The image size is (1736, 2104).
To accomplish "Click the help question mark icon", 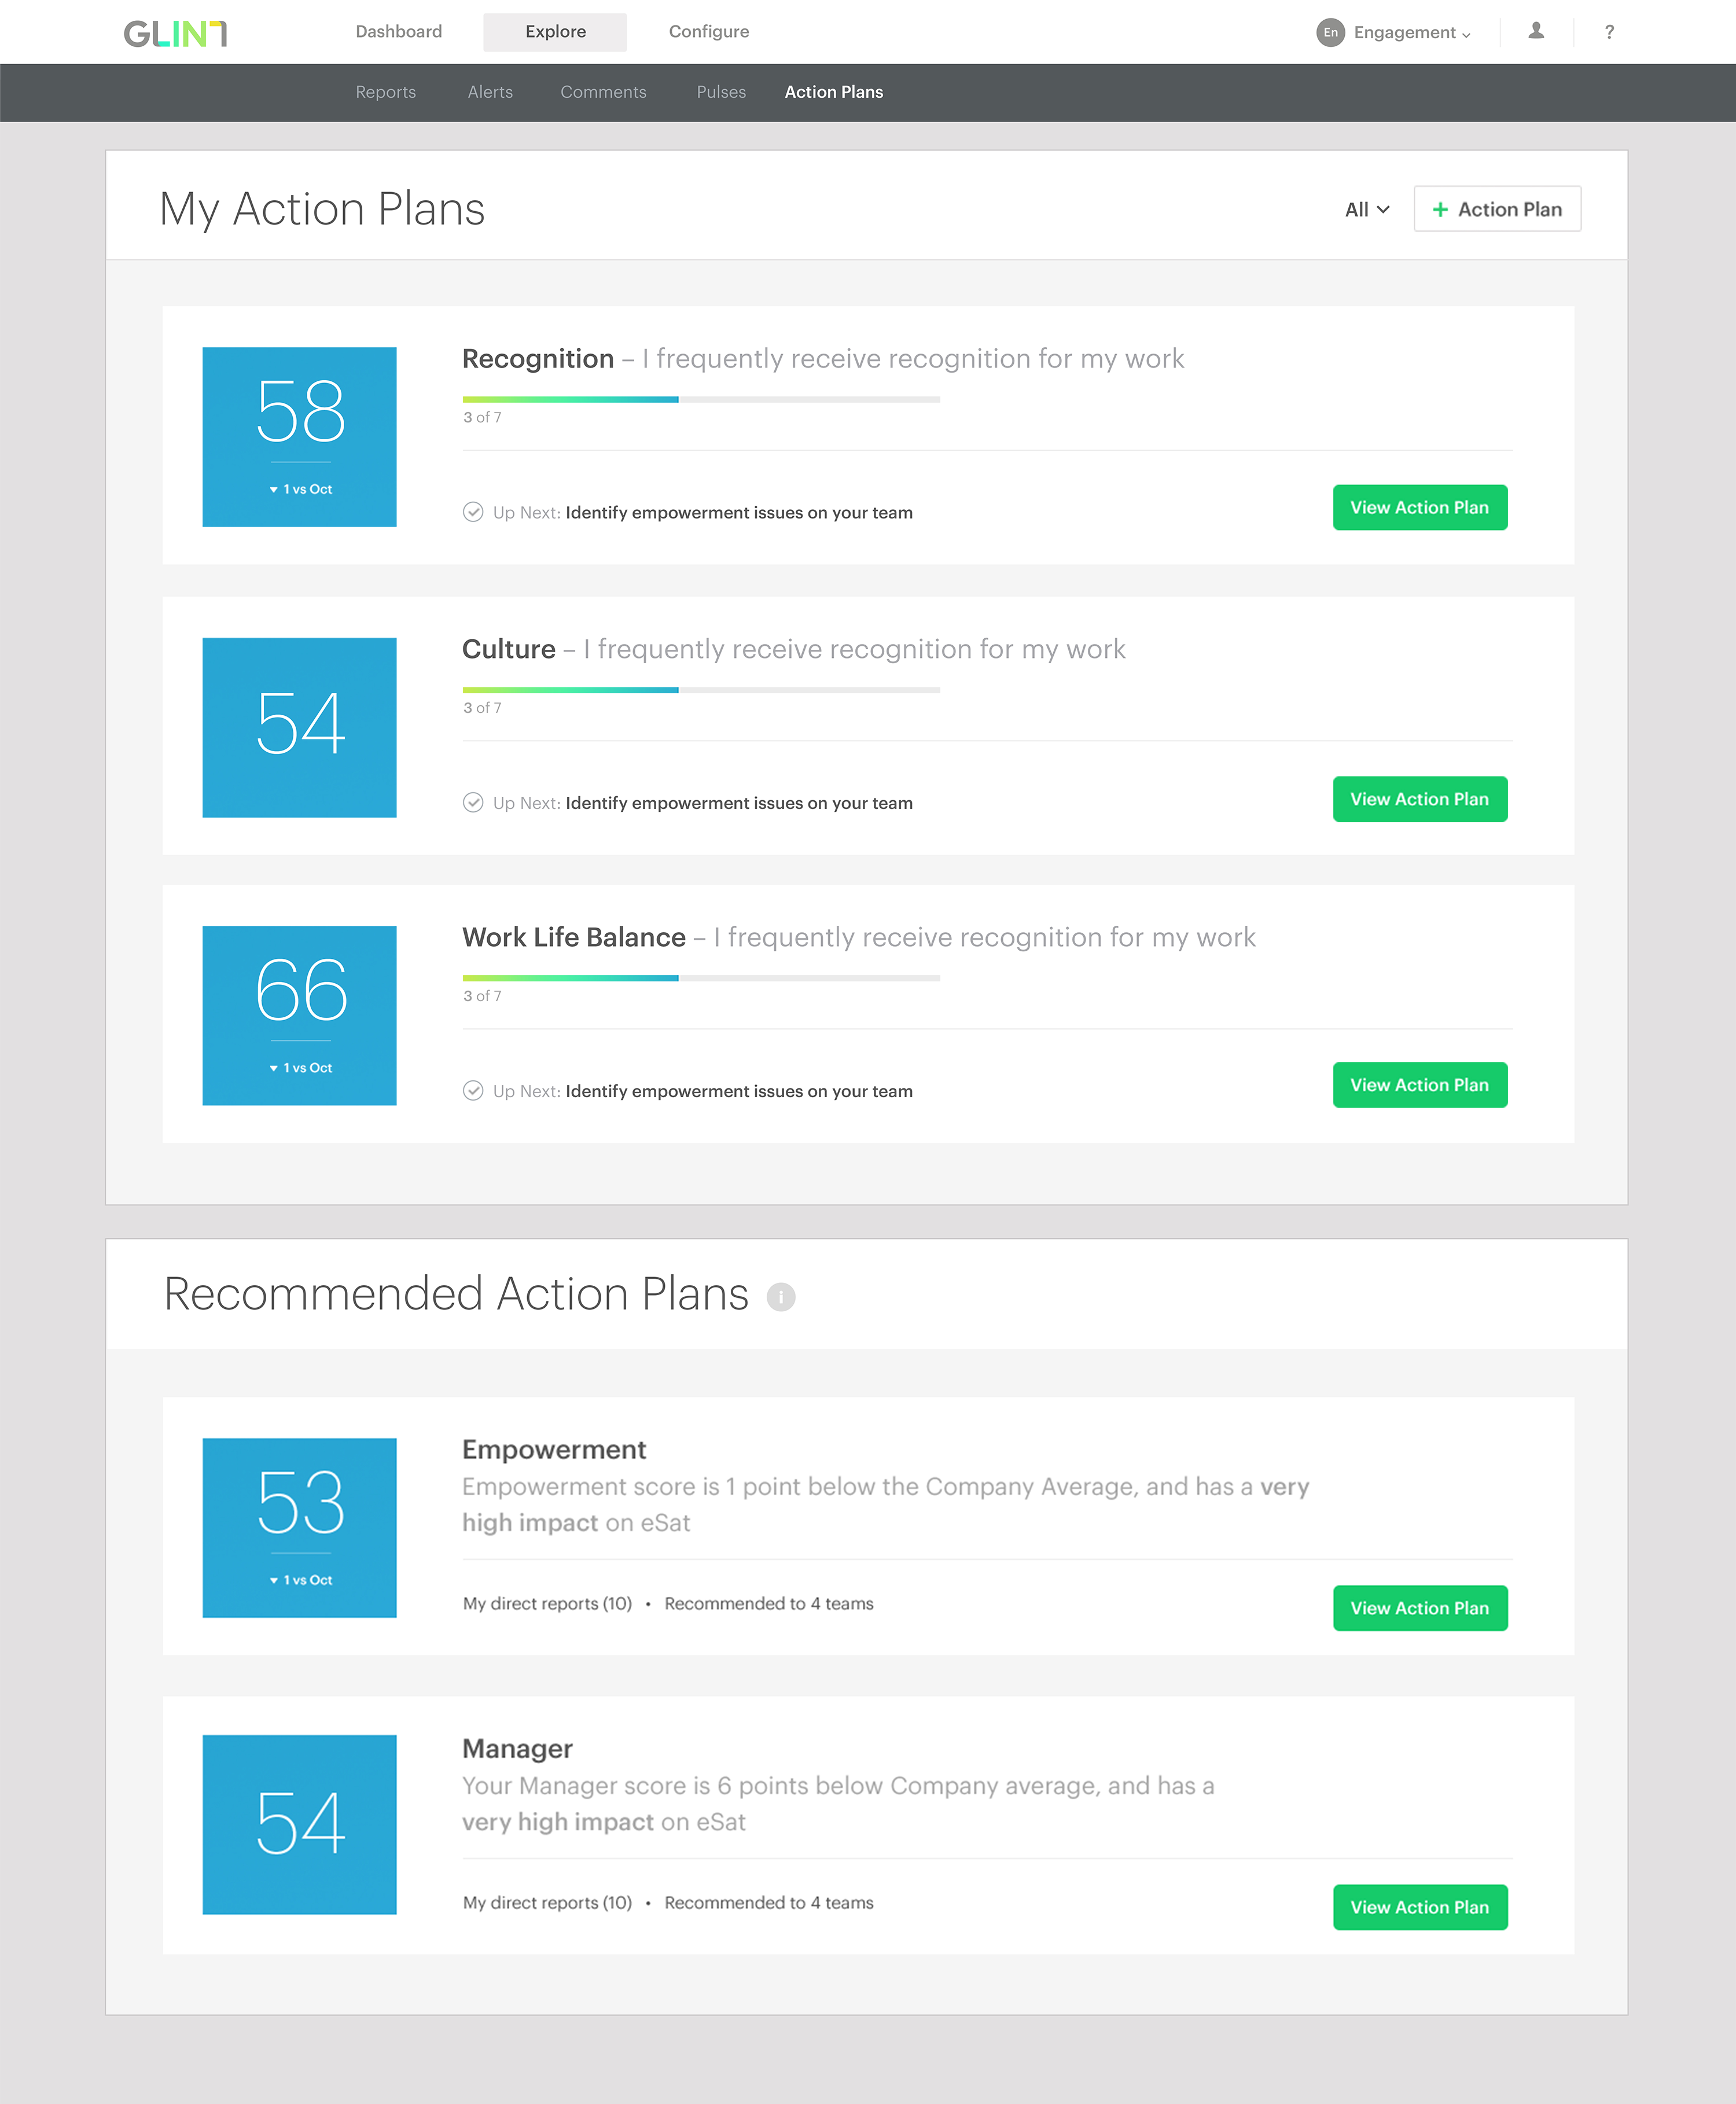I will tap(1609, 32).
